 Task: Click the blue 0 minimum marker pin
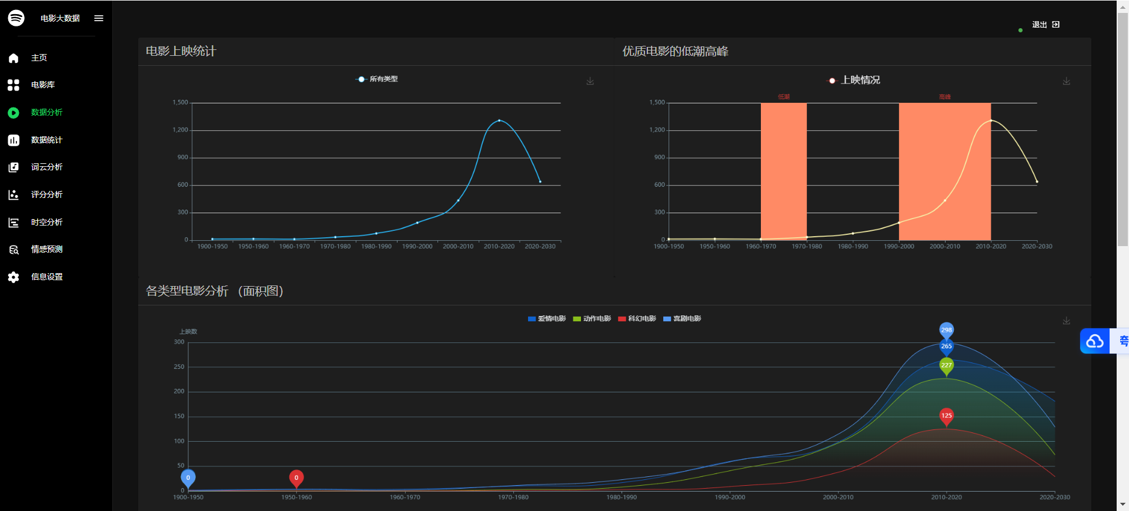[x=188, y=479]
